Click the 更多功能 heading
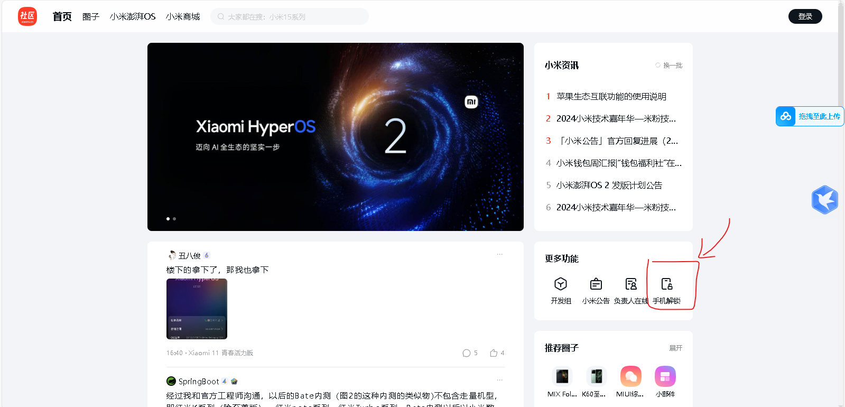 pos(562,259)
